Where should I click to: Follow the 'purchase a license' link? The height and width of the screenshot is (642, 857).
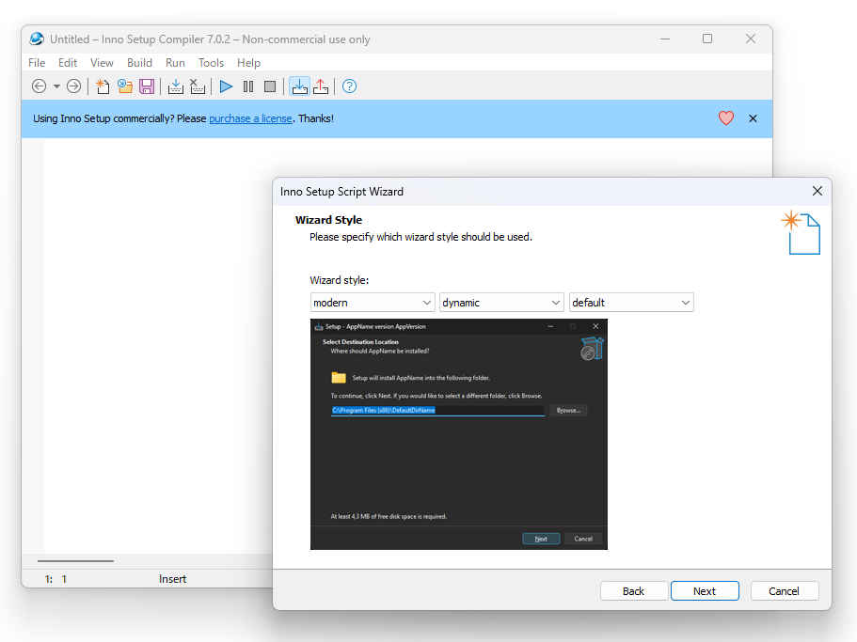(250, 118)
